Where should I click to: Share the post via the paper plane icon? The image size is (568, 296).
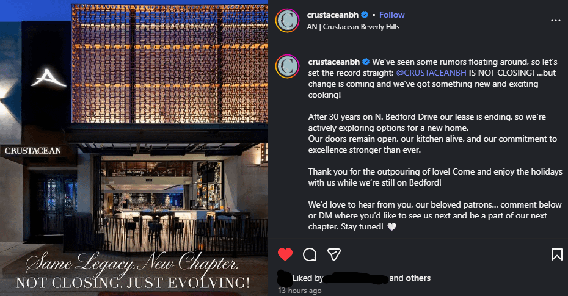(x=334, y=254)
